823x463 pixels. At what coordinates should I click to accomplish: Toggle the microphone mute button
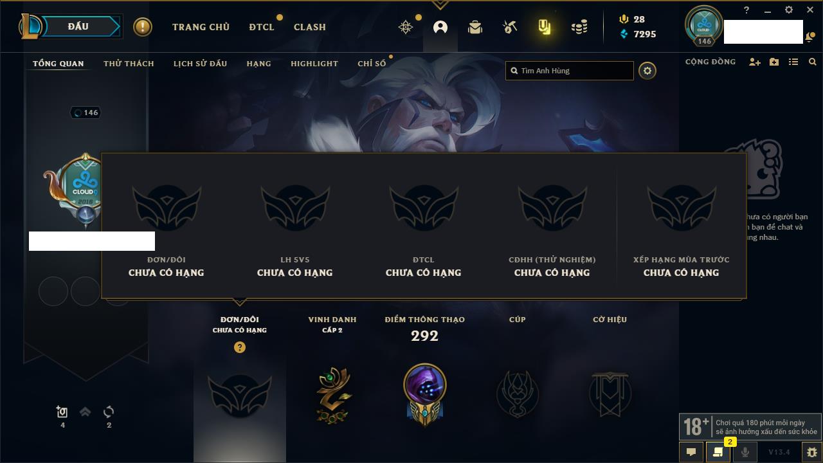[745, 452]
